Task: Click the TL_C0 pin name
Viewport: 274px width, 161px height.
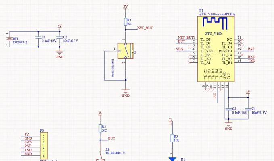Action: coord(205,47)
